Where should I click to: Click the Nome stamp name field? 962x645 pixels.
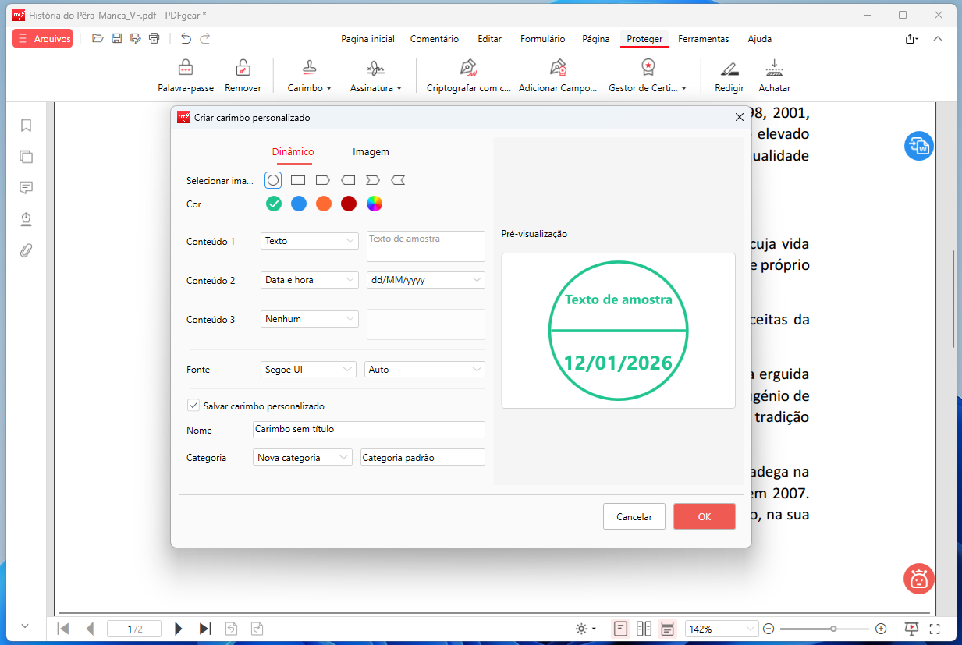pyautogui.click(x=368, y=430)
